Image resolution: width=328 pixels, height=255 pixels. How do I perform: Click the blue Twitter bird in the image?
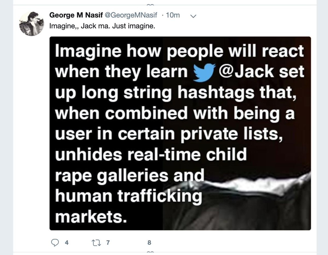[204, 73]
